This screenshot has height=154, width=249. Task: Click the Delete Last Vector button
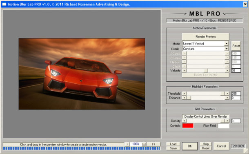205,75
